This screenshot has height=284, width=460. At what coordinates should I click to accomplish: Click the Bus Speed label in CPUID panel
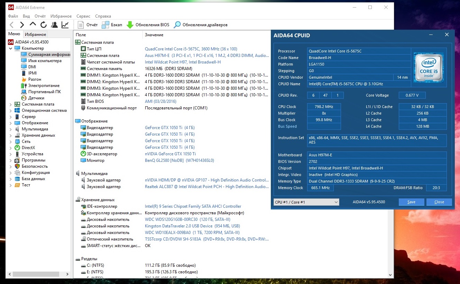click(287, 126)
